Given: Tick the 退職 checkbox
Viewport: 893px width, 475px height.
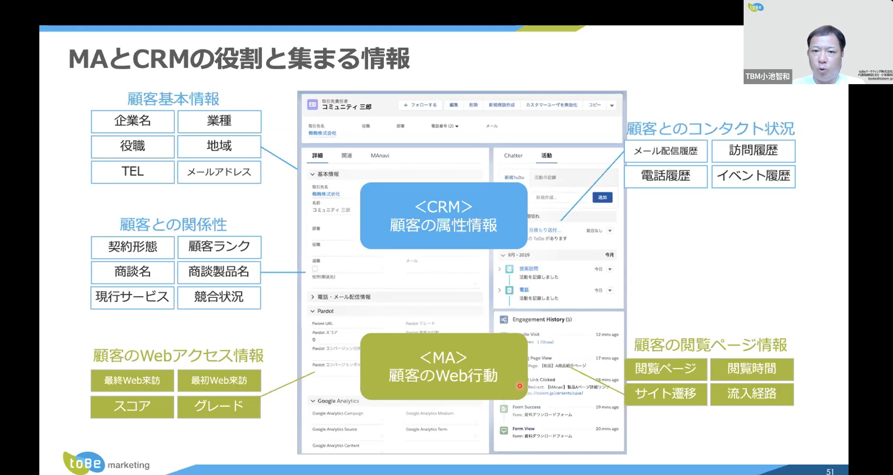Looking at the screenshot, I should [315, 269].
